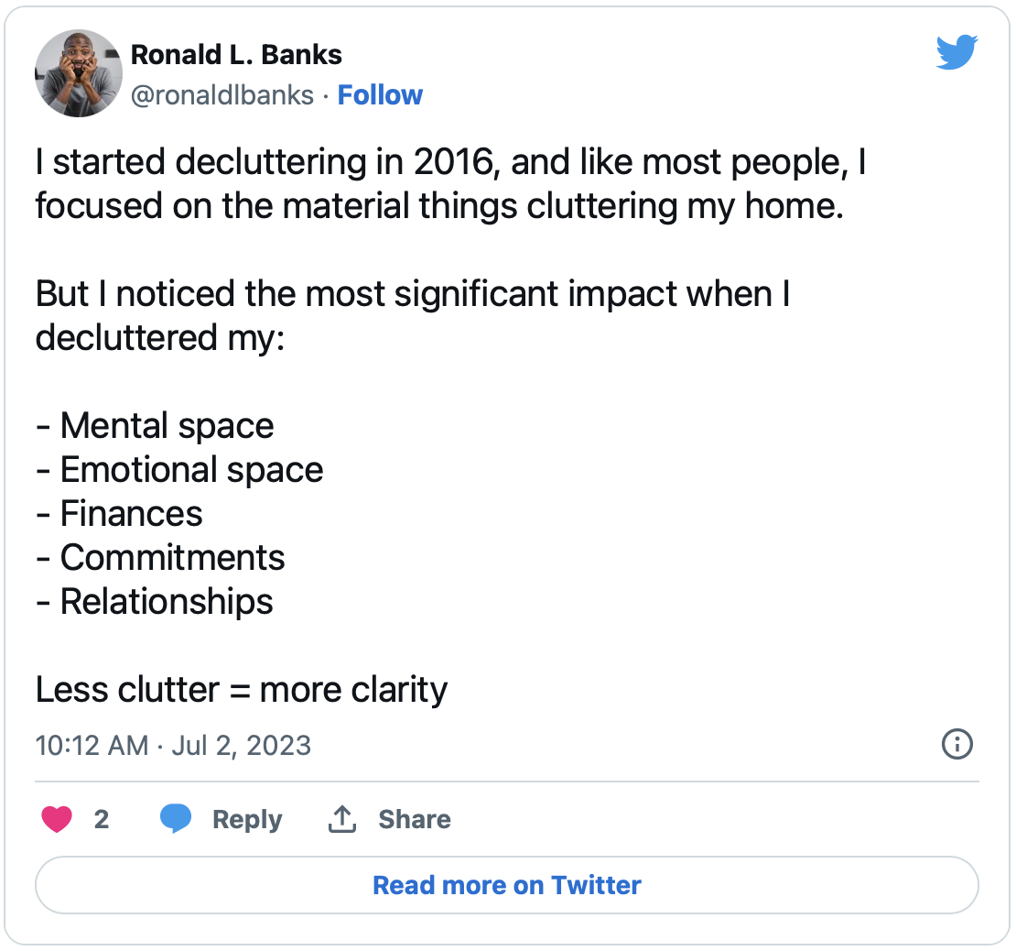Click the "- Relationships" list line
This screenshot has width=1016, height=951.
point(155,602)
